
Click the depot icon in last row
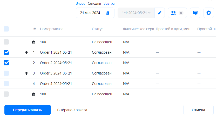click(x=33, y=94)
